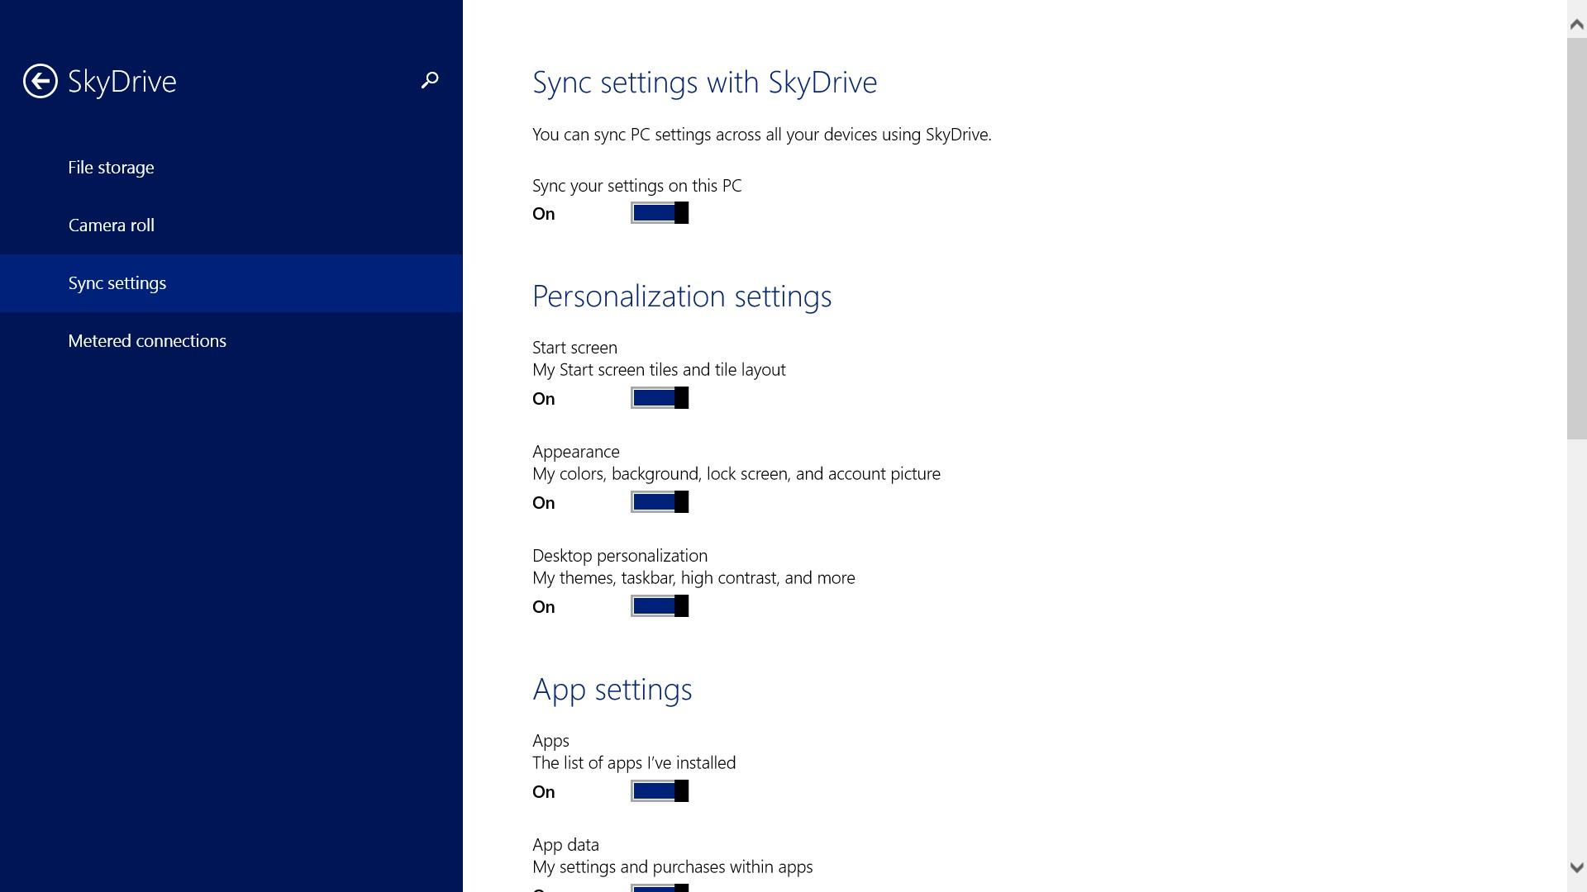
Task: Click the Personalization settings heading
Action: click(x=682, y=297)
